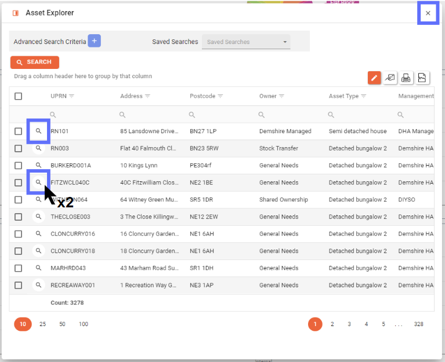Viewport: 445px width, 362px height.
Task: Open filter icon on UPRN column header
Action: click(x=72, y=96)
